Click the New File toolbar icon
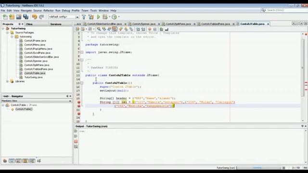This screenshot has width=308, height=173. point(5,17)
